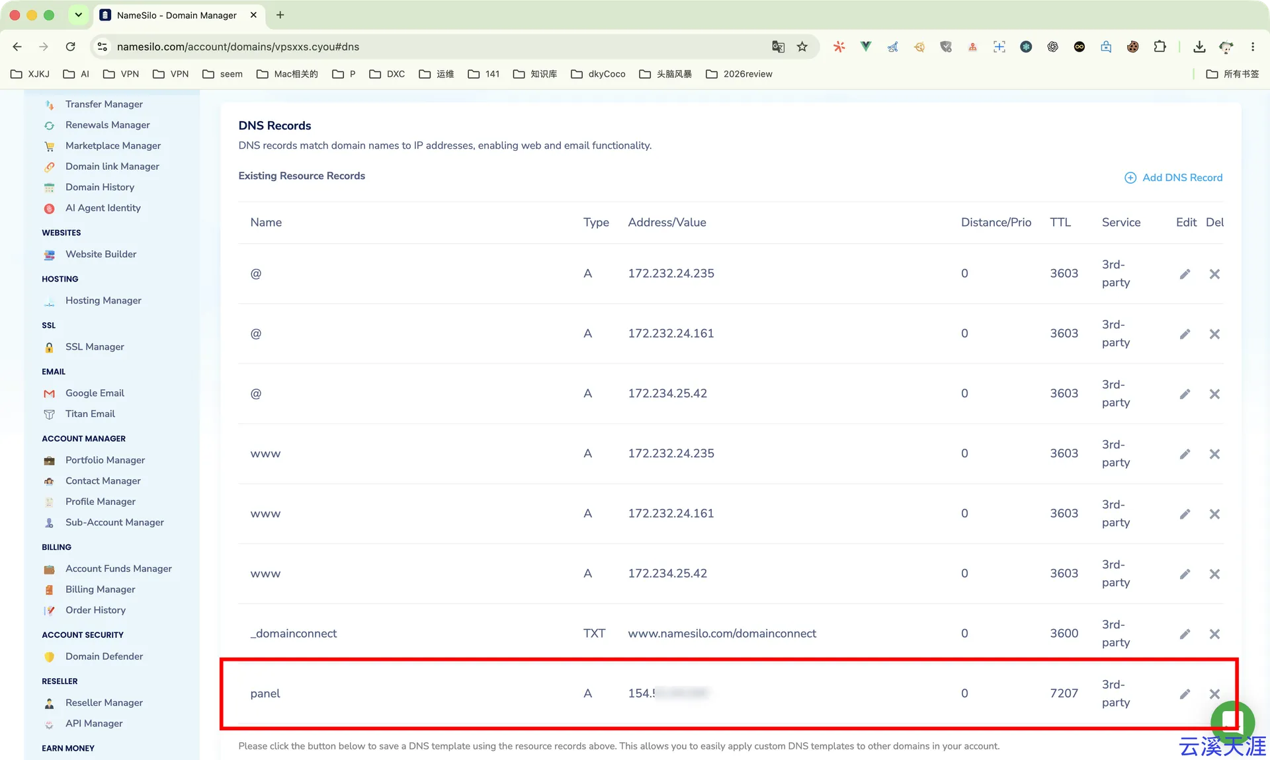Open the XJKJ bookmarks folder
This screenshot has height=760, width=1270.
pos(30,74)
